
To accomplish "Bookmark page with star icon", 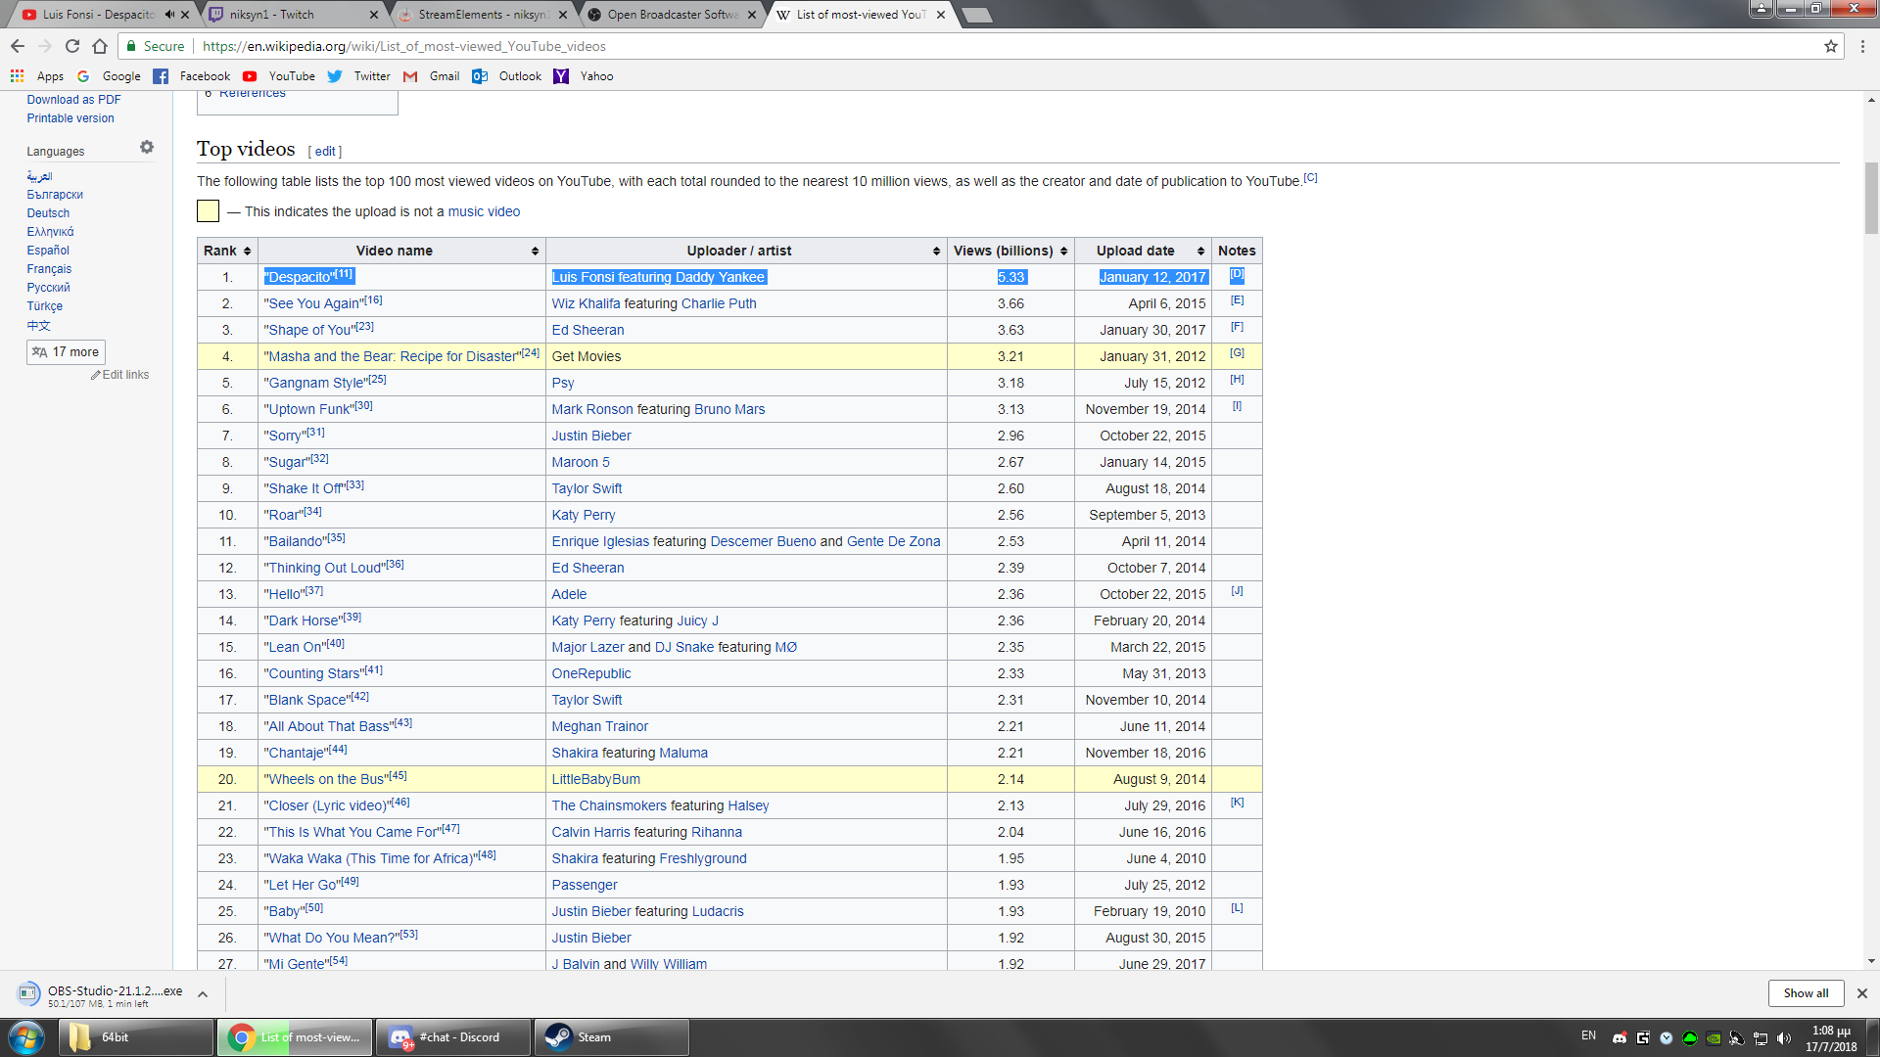I will (x=1830, y=46).
